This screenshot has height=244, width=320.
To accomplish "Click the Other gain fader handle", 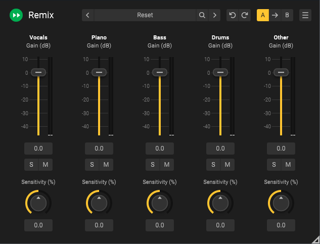I will point(281,72).
